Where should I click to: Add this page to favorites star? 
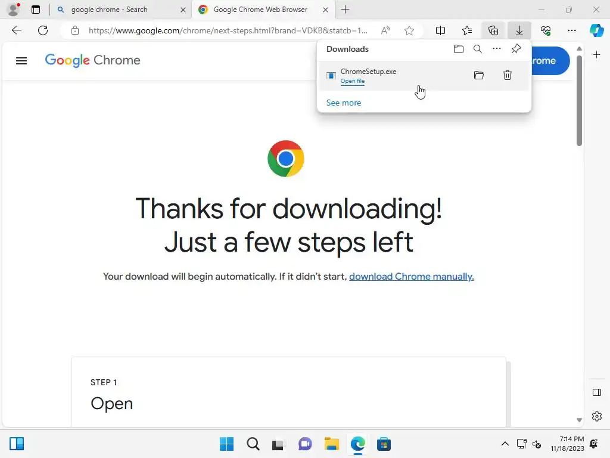point(409,30)
